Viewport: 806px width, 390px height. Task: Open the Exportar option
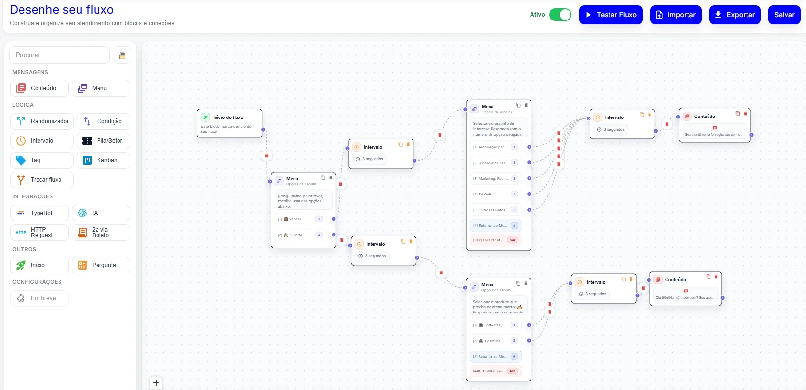tap(735, 15)
